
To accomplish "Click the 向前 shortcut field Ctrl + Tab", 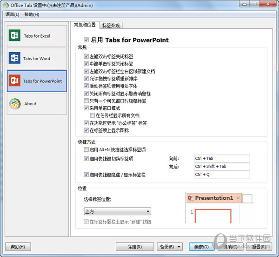I will click(x=222, y=158).
